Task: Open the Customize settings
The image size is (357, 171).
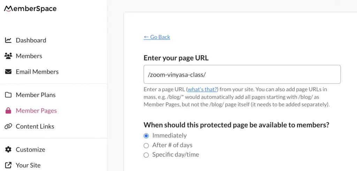Action: click(x=31, y=149)
